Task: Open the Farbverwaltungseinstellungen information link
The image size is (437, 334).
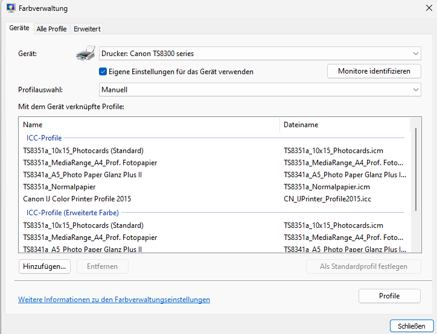Action: 114,300
